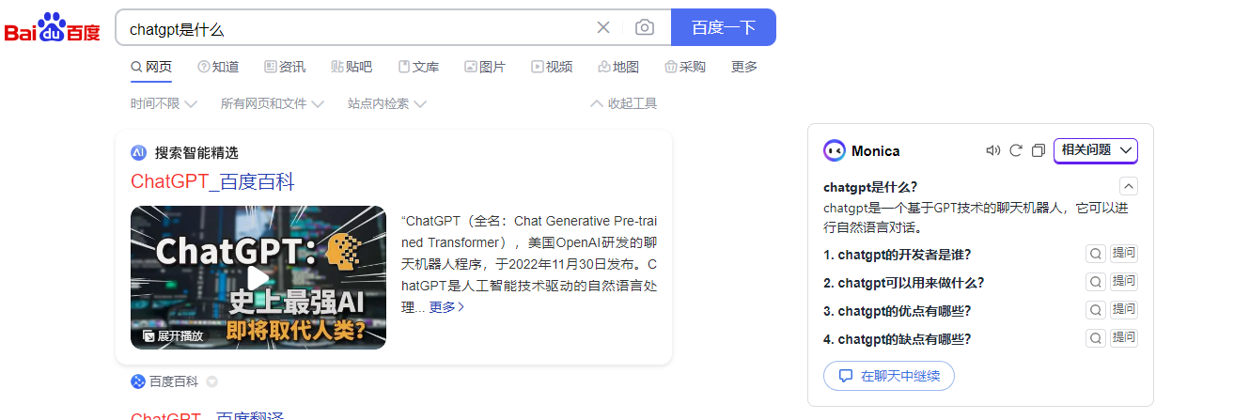Click the Monica avatar icon
This screenshot has height=420, width=1234.
click(835, 150)
